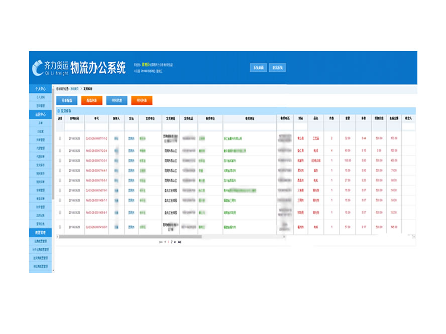The width and height of the screenshot is (446, 334).
Task: Go to first page of table
Action: coord(161,241)
